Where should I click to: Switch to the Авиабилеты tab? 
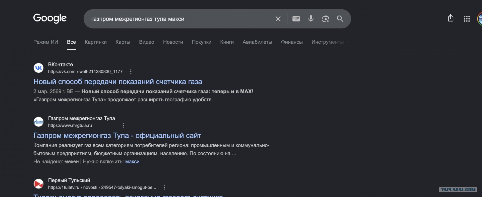pyautogui.click(x=257, y=42)
